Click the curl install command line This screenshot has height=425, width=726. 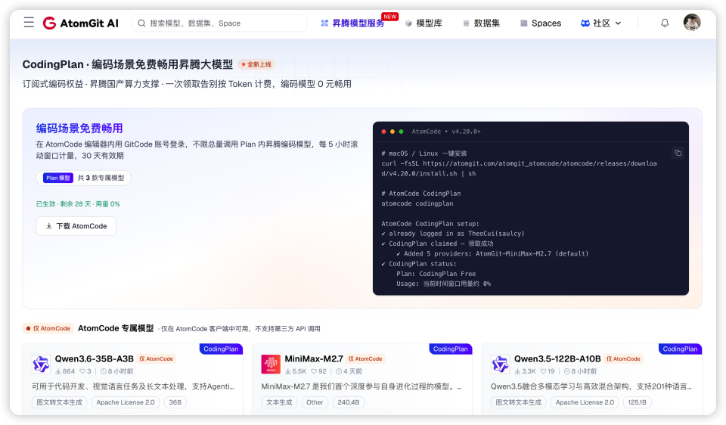(519, 169)
